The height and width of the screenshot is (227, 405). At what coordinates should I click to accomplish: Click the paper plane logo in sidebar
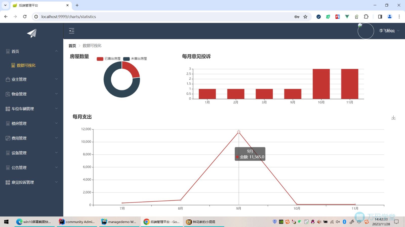pos(32,33)
